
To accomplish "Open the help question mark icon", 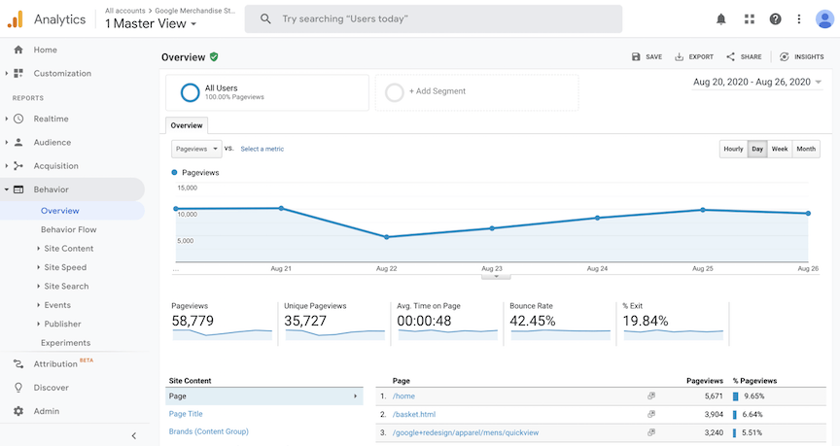I will pos(775,19).
